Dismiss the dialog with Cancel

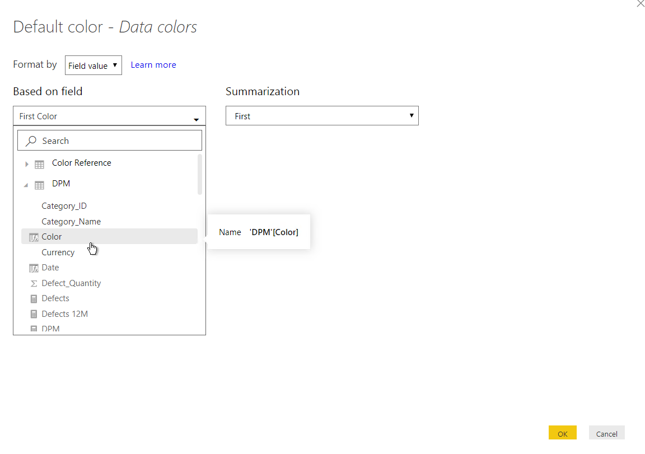tap(607, 433)
